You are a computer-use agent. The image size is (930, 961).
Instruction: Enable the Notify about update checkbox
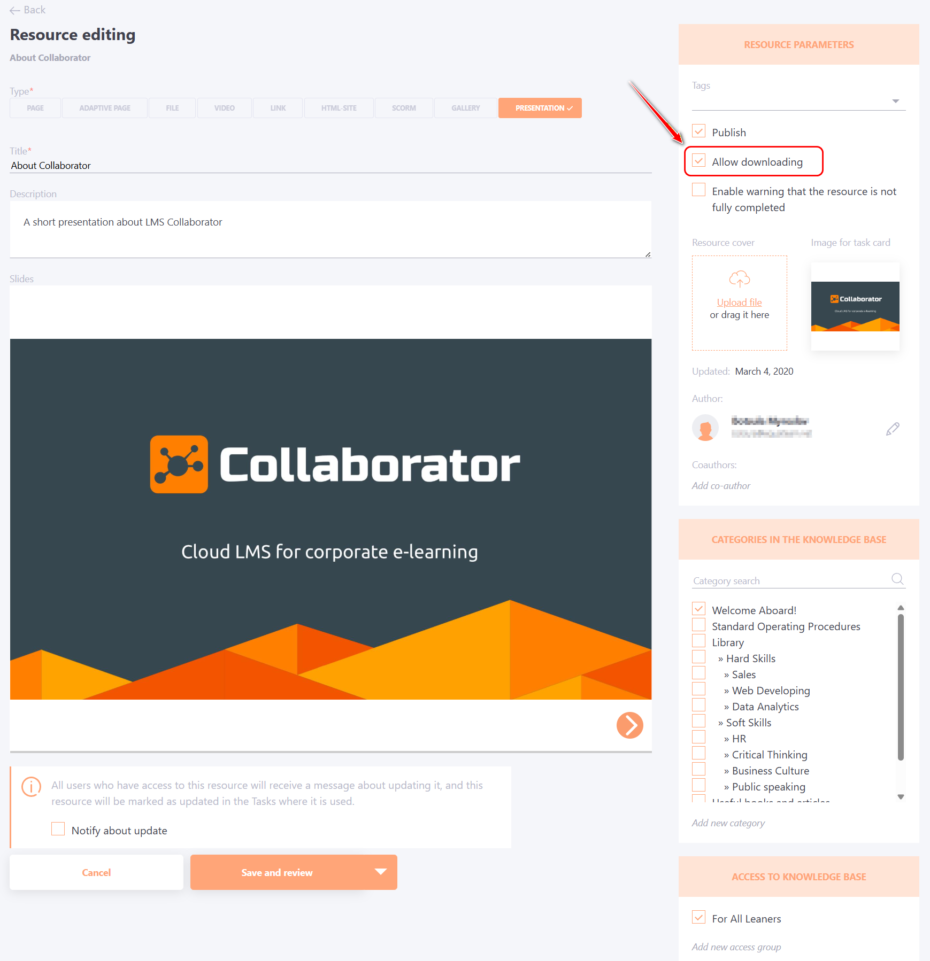pyautogui.click(x=58, y=829)
